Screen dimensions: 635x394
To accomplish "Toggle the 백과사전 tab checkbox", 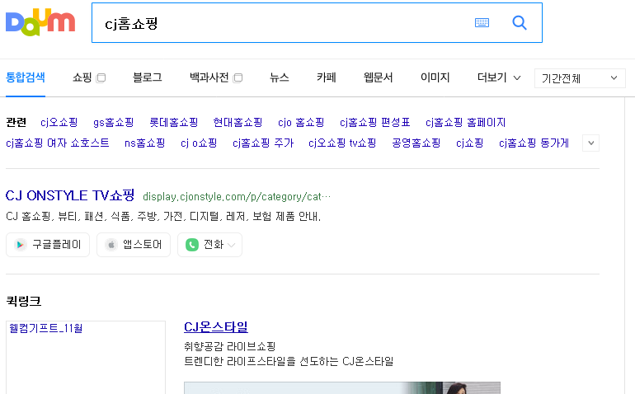I will (238, 77).
